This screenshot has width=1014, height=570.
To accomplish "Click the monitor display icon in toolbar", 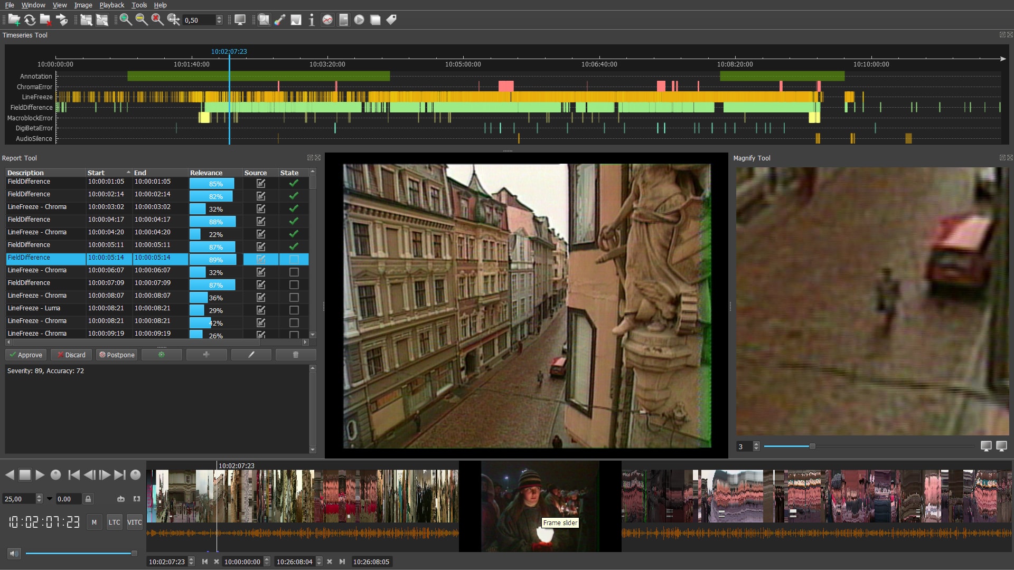I will 239,20.
